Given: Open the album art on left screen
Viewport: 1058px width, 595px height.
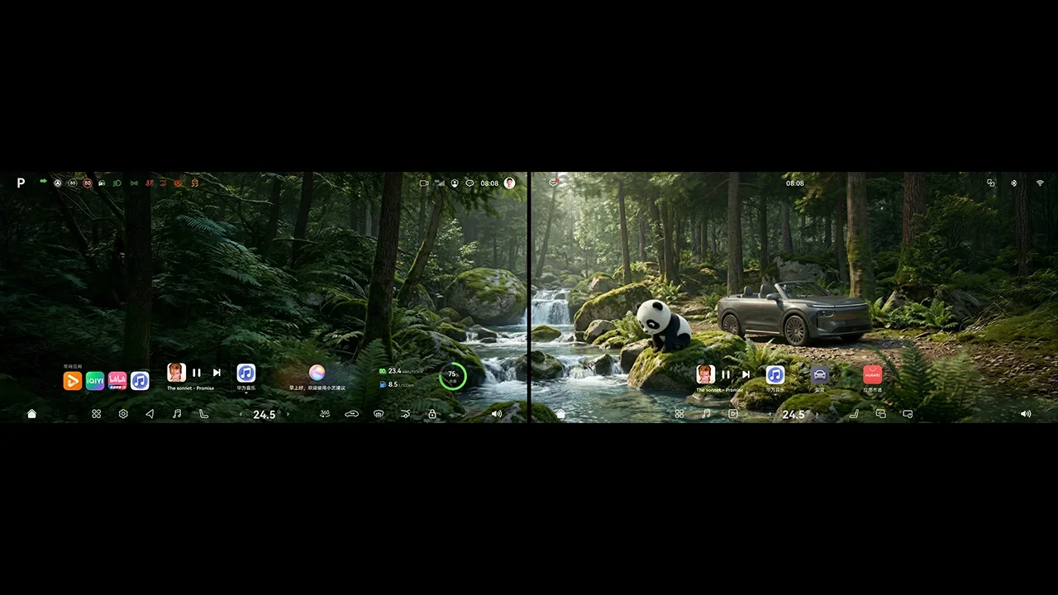Looking at the screenshot, I should 176,373.
